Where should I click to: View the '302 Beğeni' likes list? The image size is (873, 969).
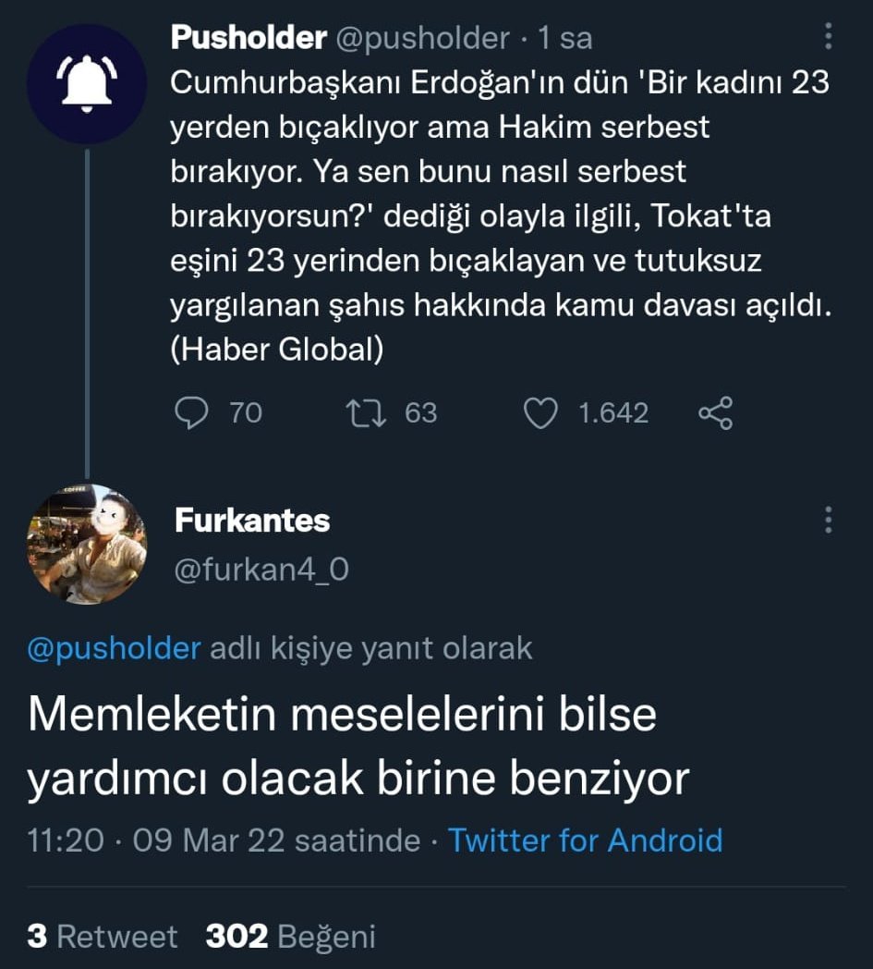pyautogui.click(x=290, y=937)
